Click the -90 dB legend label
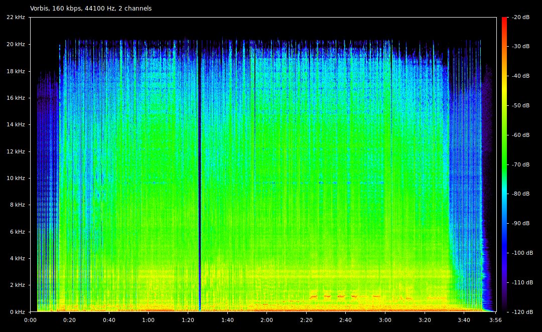 [x=520, y=223]
